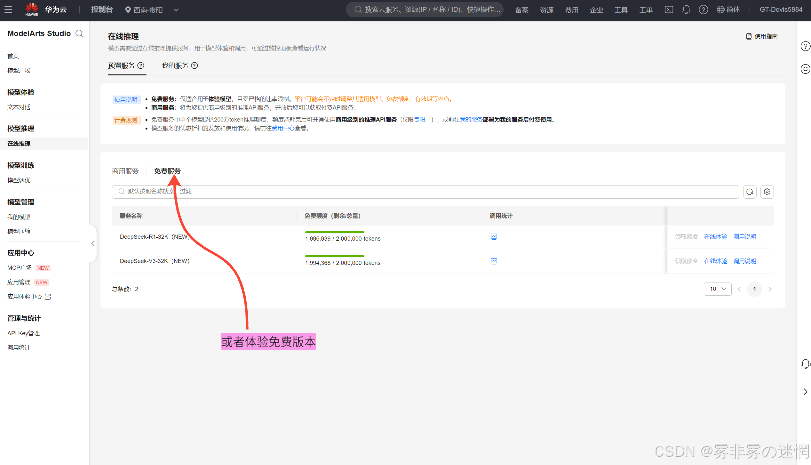This screenshot has width=811, height=465.
Task: Open the help question-mark icon in top bar
Action: [703, 10]
